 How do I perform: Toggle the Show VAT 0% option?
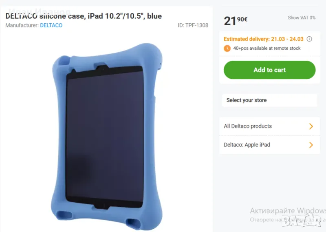coord(302,18)
